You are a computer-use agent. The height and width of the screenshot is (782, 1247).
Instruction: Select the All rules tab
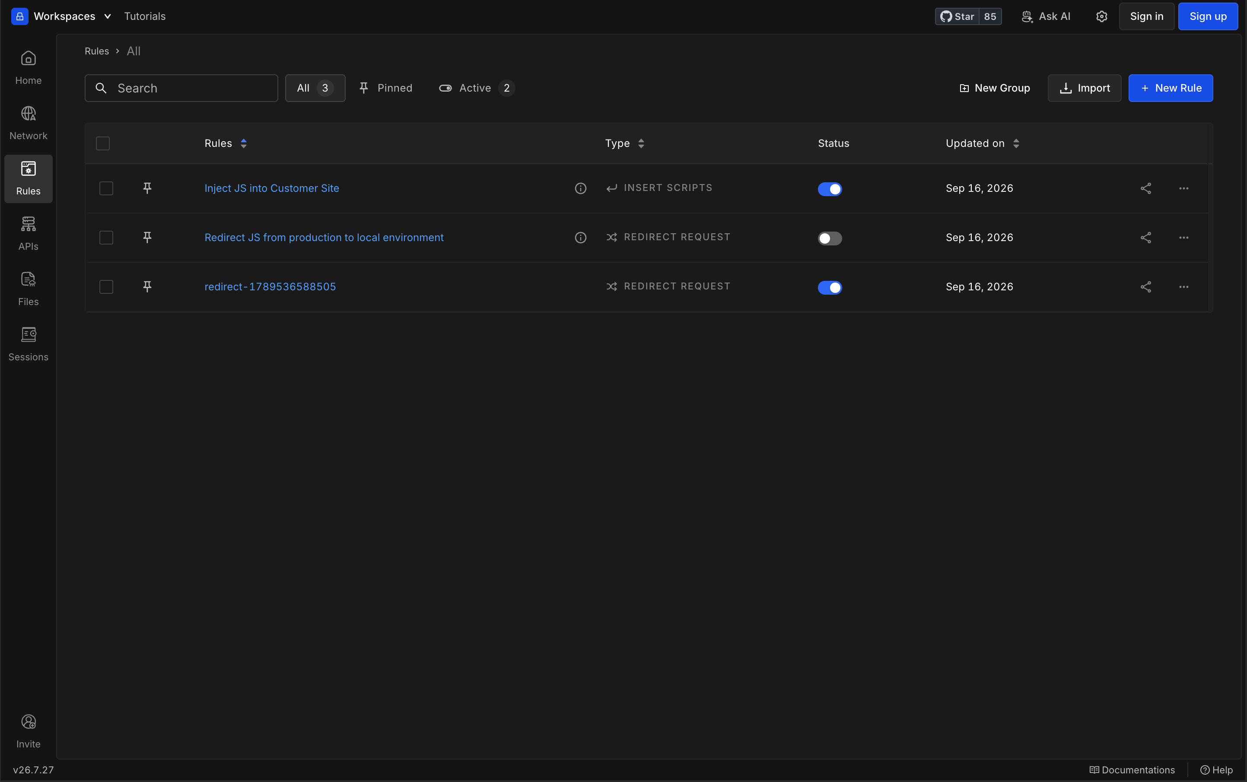point(315,88)
